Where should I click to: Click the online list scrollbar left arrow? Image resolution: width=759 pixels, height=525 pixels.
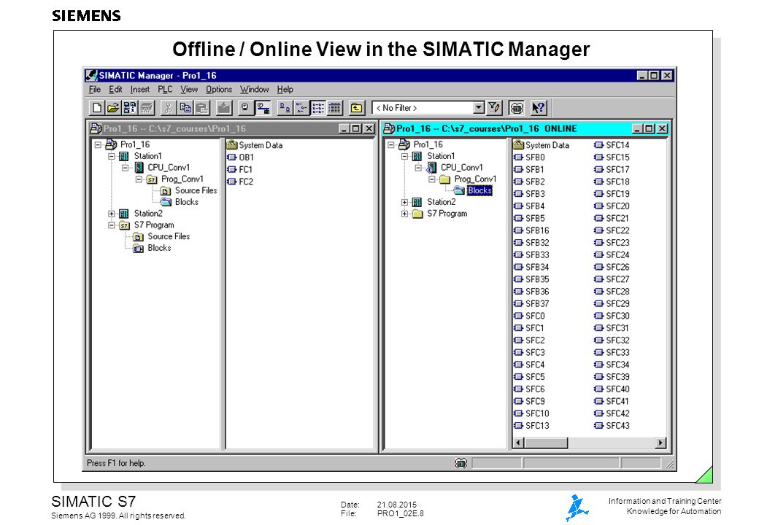[x=518, y=443]
